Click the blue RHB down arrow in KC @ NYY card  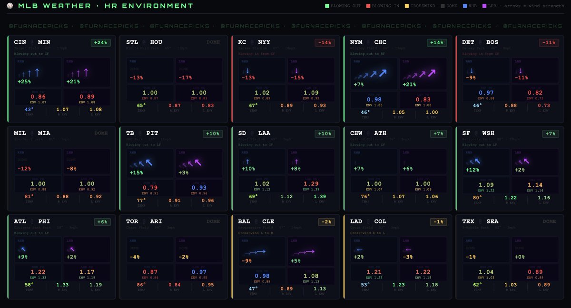pyautogui.click(x=248, y=71)
